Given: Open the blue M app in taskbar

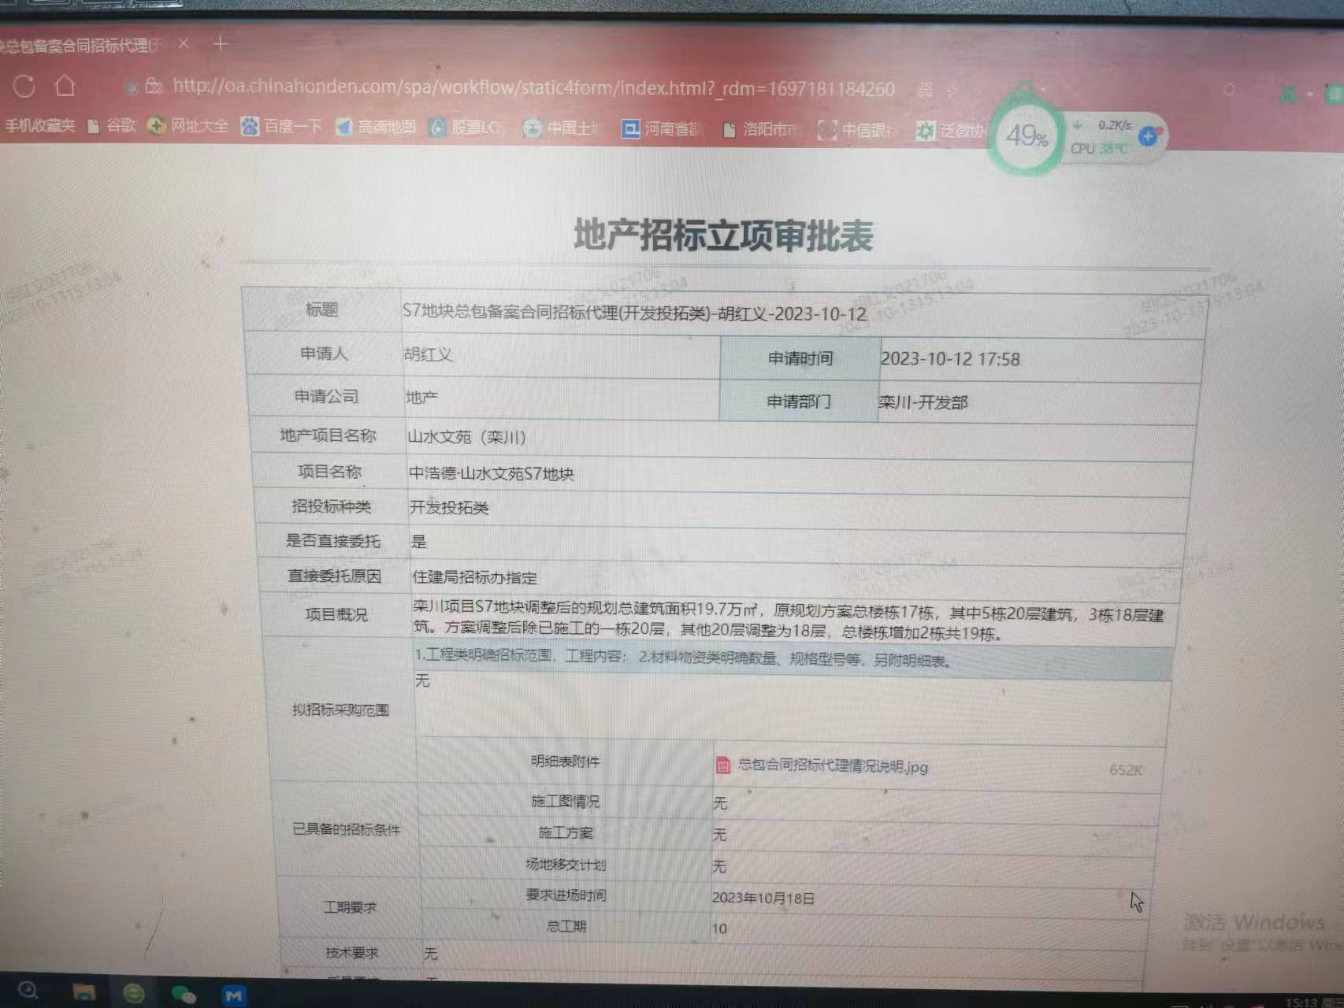Looking at the screenshot, I should [x=233, y=995].
